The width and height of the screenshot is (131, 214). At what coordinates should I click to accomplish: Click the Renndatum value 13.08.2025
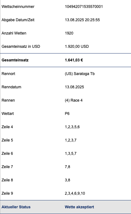click(74, 87)
